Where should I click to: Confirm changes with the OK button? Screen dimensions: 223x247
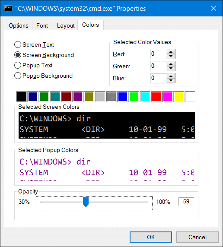point(151,237)
